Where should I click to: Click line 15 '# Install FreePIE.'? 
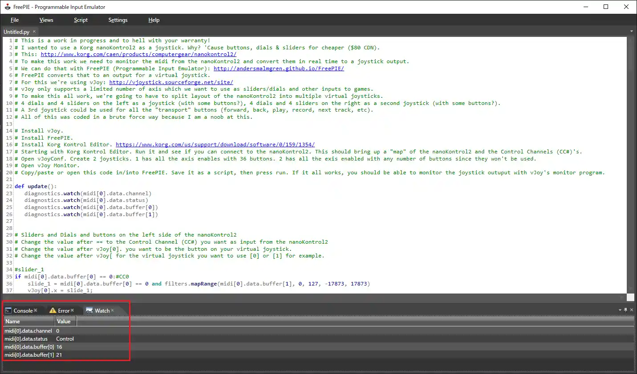(44, 138)
